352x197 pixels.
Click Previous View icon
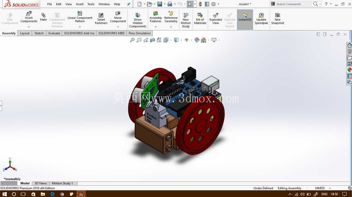click(146, 40)
